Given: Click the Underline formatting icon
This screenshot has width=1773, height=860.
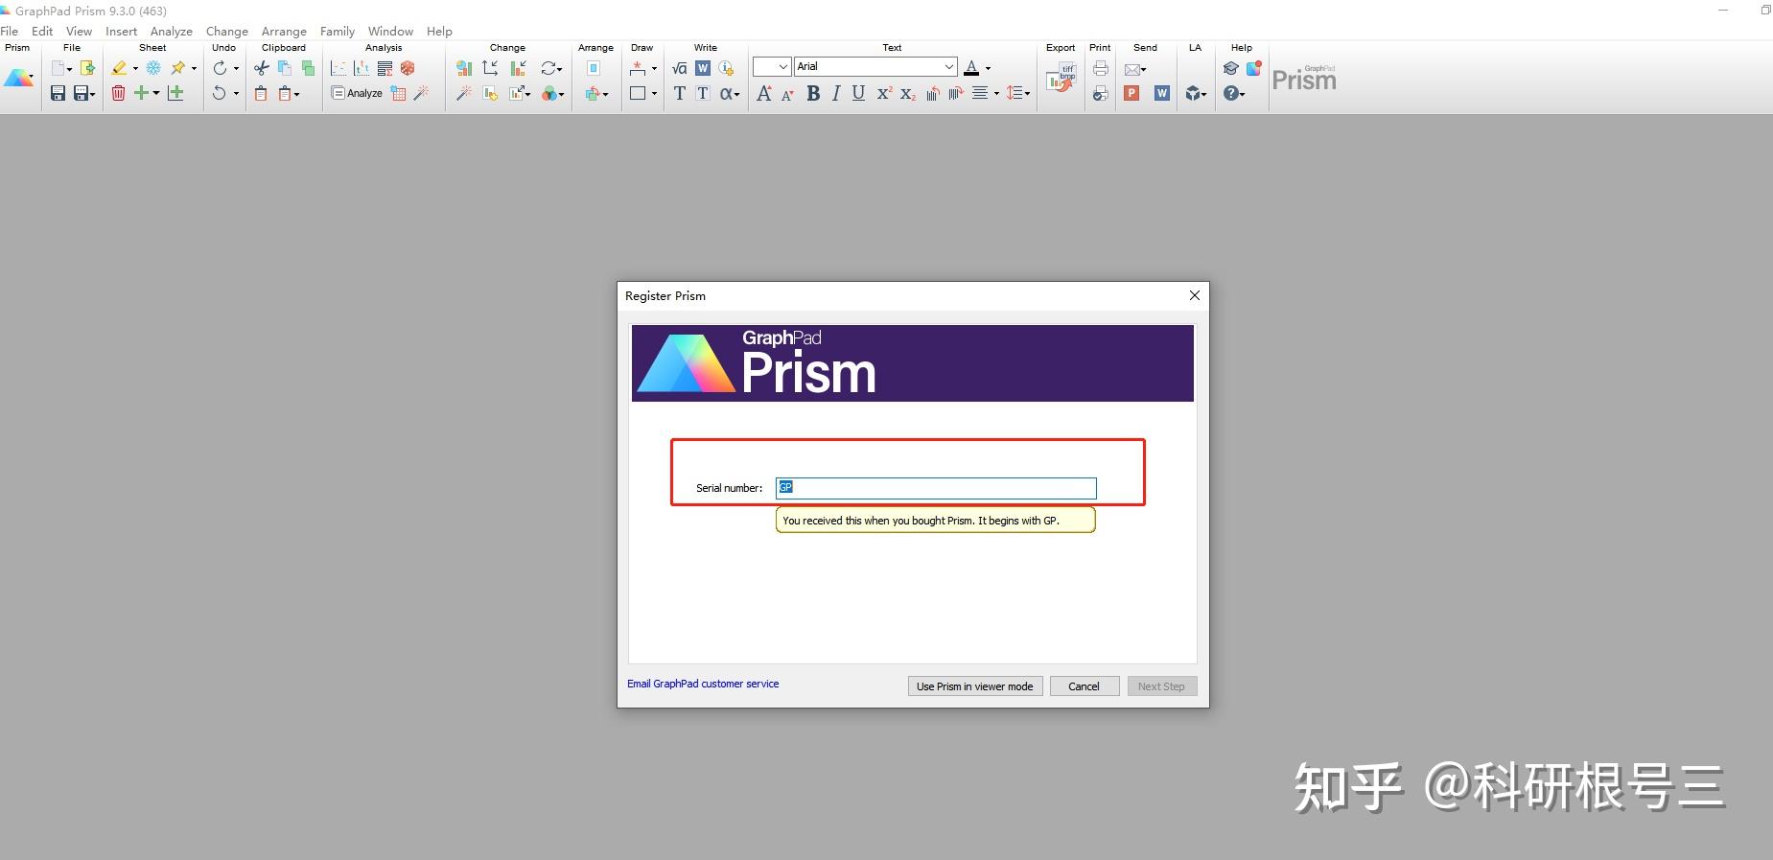Looking at the screenshot, I should [858, 93].
